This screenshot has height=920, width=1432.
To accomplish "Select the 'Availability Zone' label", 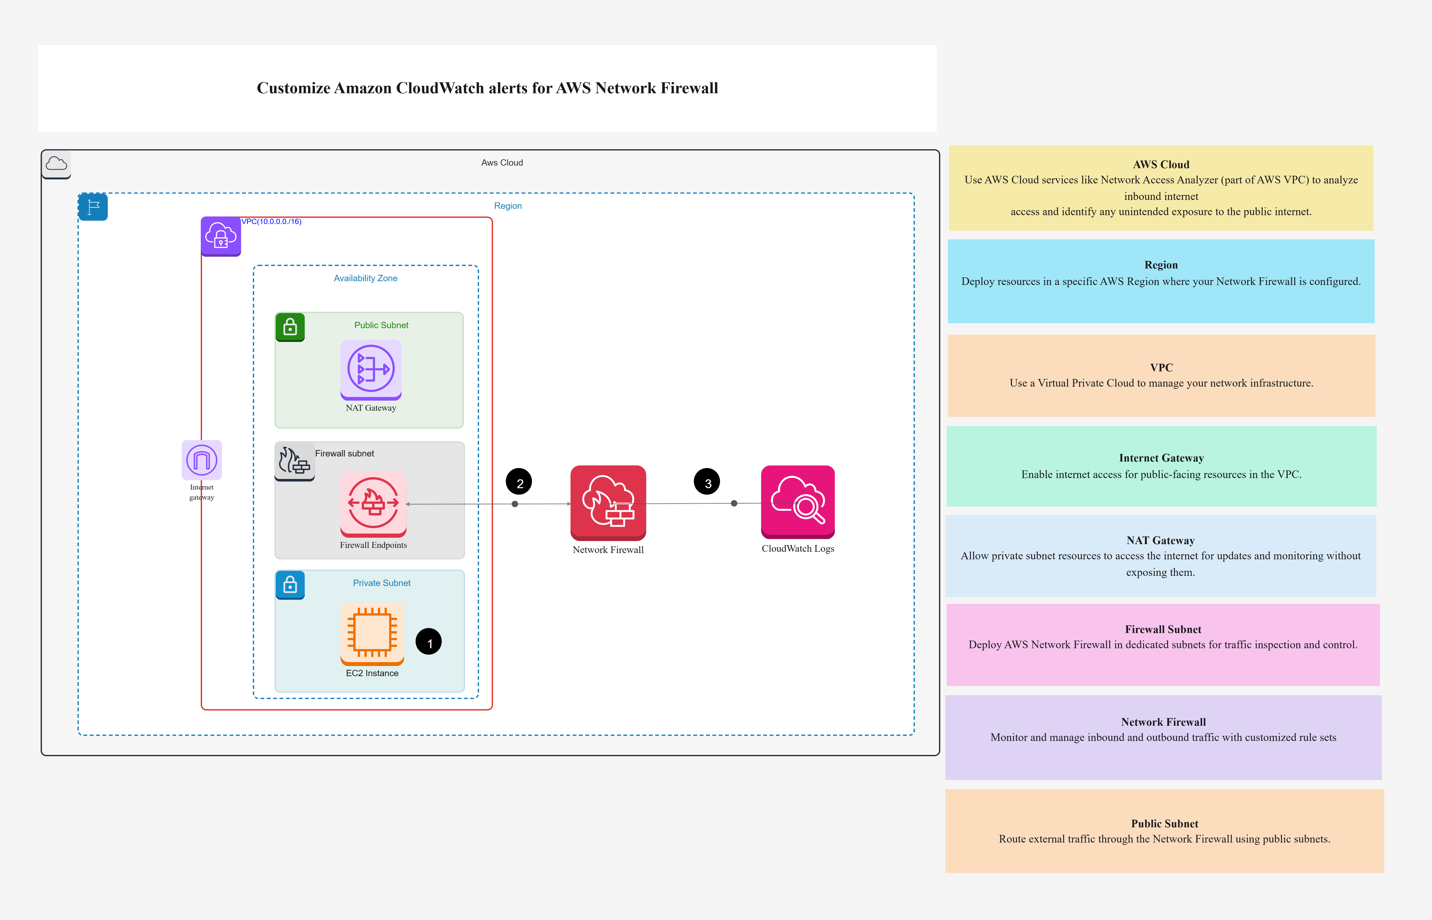I will tap(365, 278).
